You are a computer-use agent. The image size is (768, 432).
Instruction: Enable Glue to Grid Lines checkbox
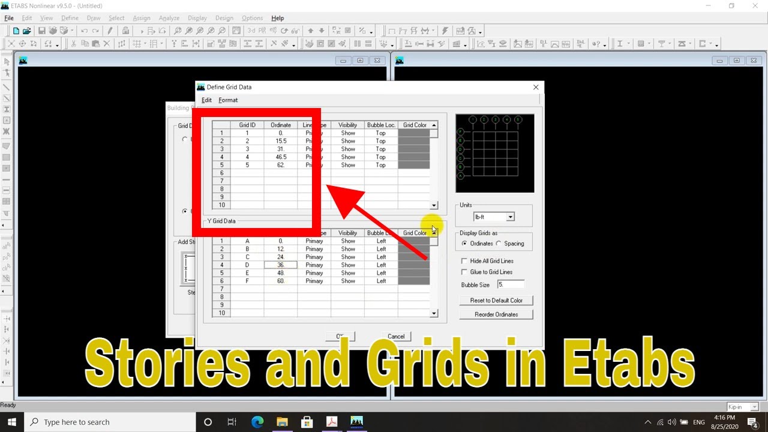(x=464, y=272)
